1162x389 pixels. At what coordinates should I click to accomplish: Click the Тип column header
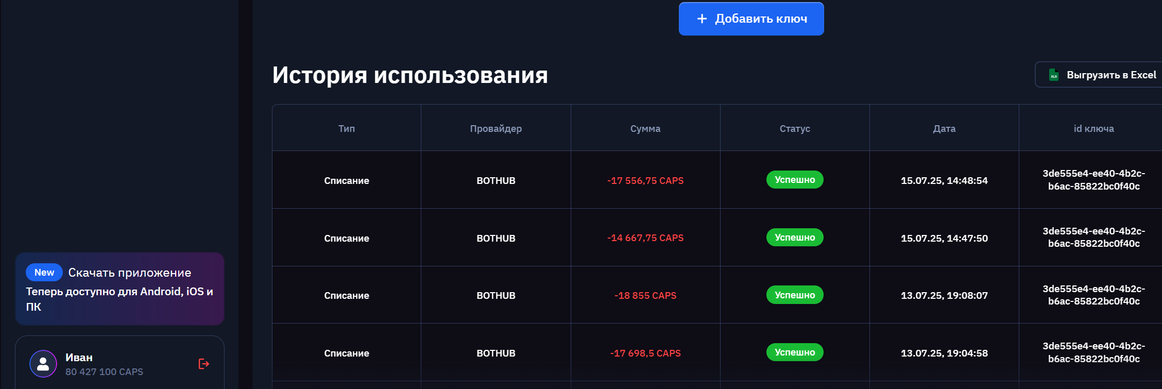347,129
